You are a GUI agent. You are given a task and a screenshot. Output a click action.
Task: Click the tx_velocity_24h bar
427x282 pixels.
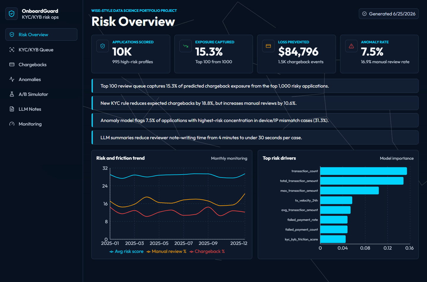point(336,200)
